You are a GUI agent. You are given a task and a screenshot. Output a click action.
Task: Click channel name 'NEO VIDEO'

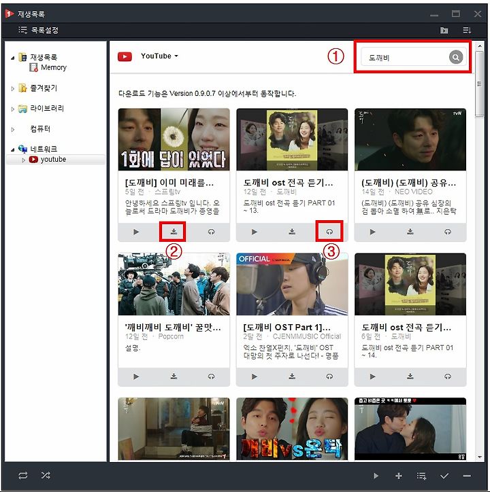pos(414,192)
